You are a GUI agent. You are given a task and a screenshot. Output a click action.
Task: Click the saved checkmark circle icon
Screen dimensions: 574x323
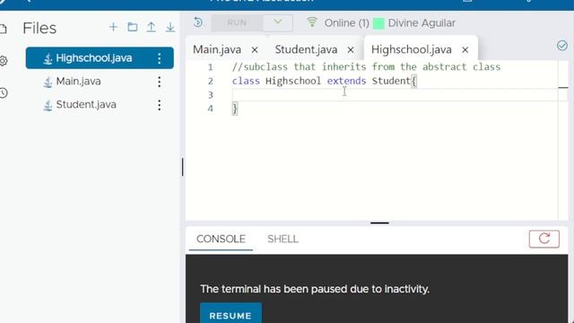(x=562, y=46)
